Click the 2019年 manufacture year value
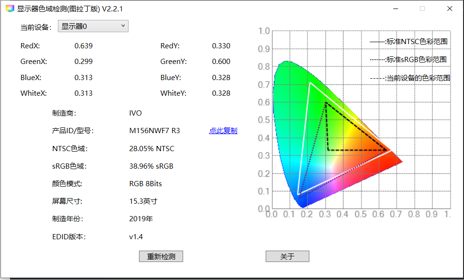464x280 pixels. (141, 219)
